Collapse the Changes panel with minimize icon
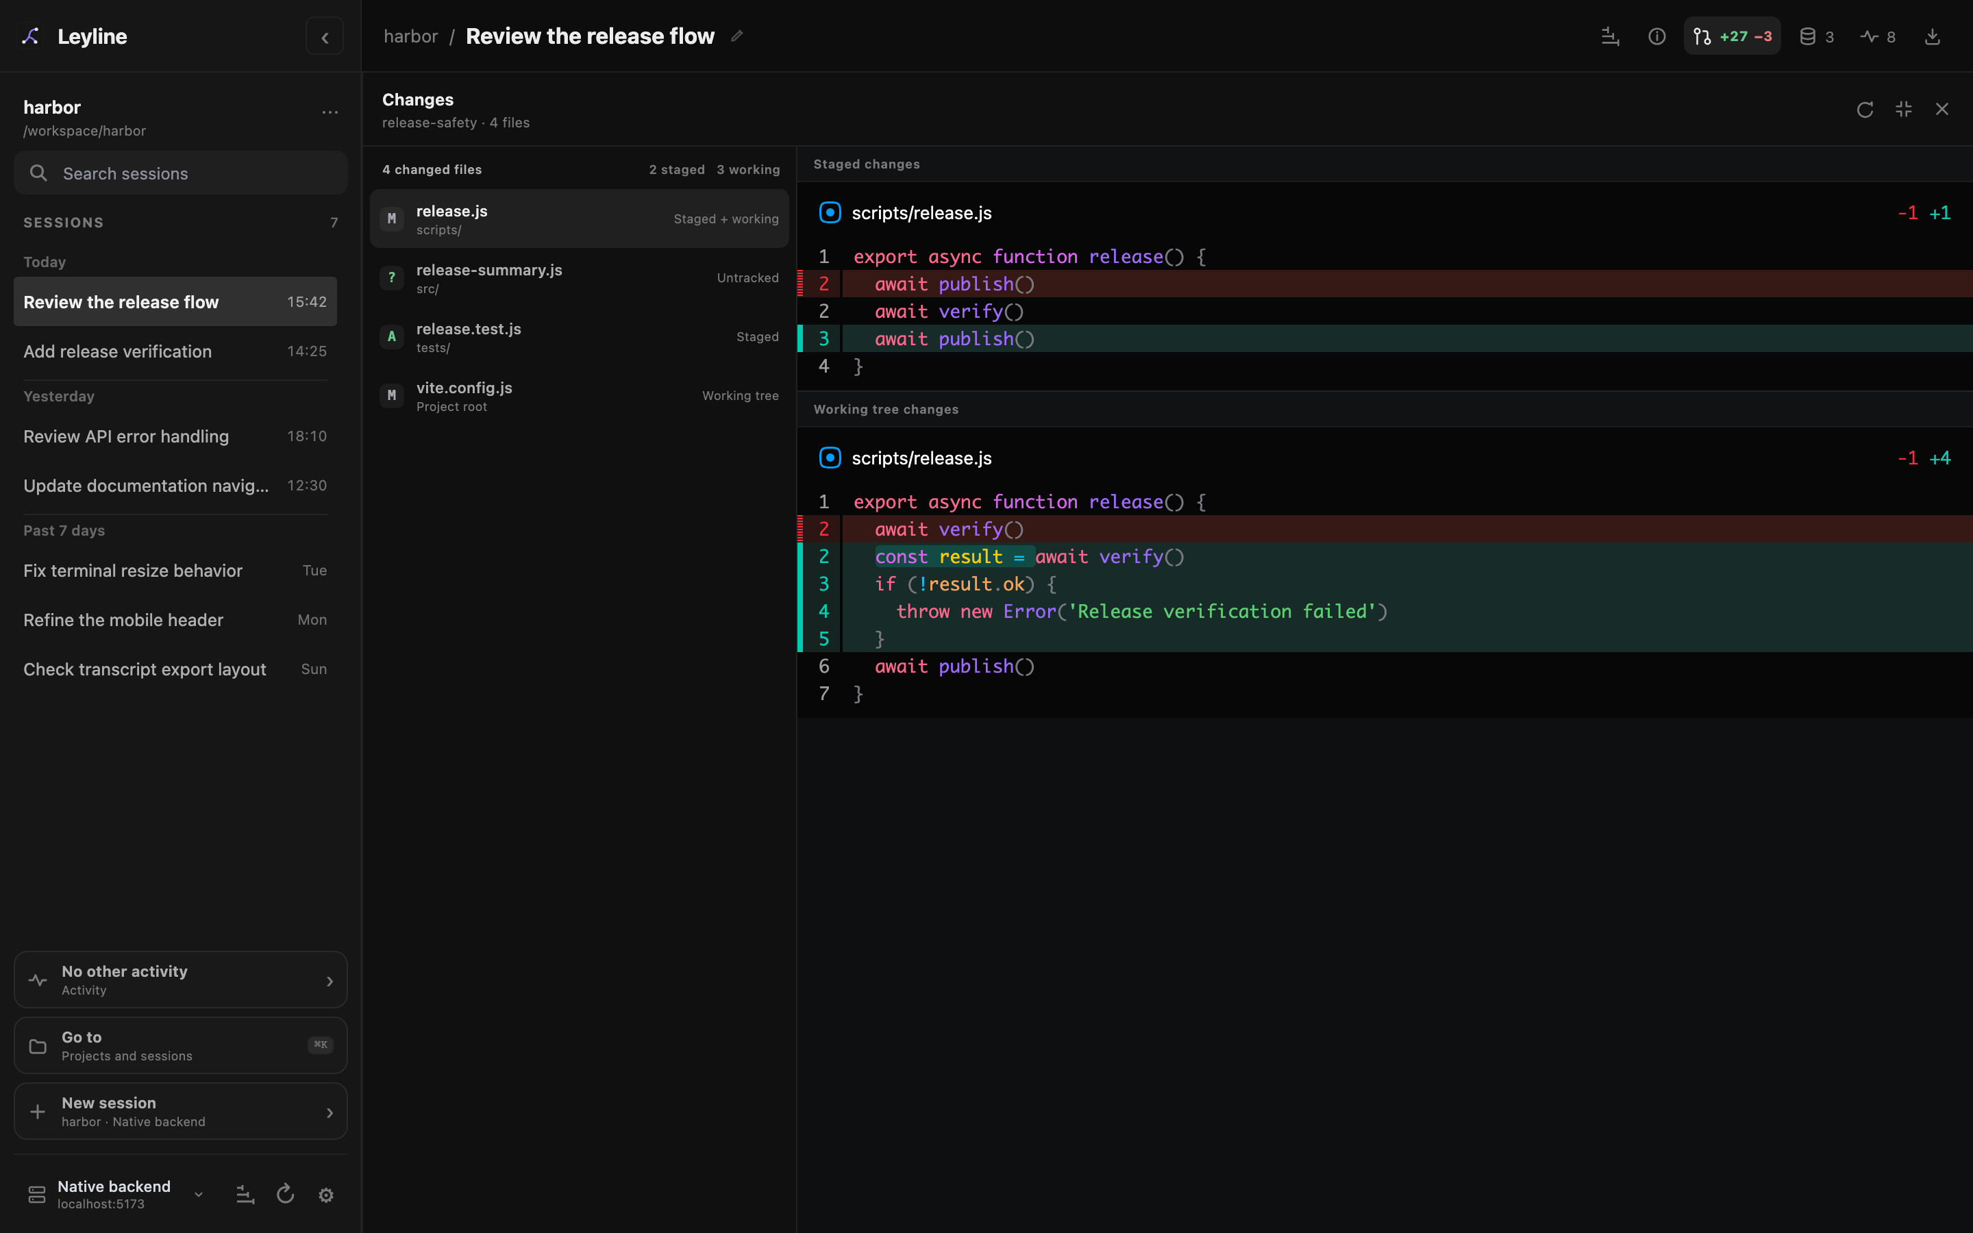This screenshot has height=1233, width=1973. (x=1904, y=110)
